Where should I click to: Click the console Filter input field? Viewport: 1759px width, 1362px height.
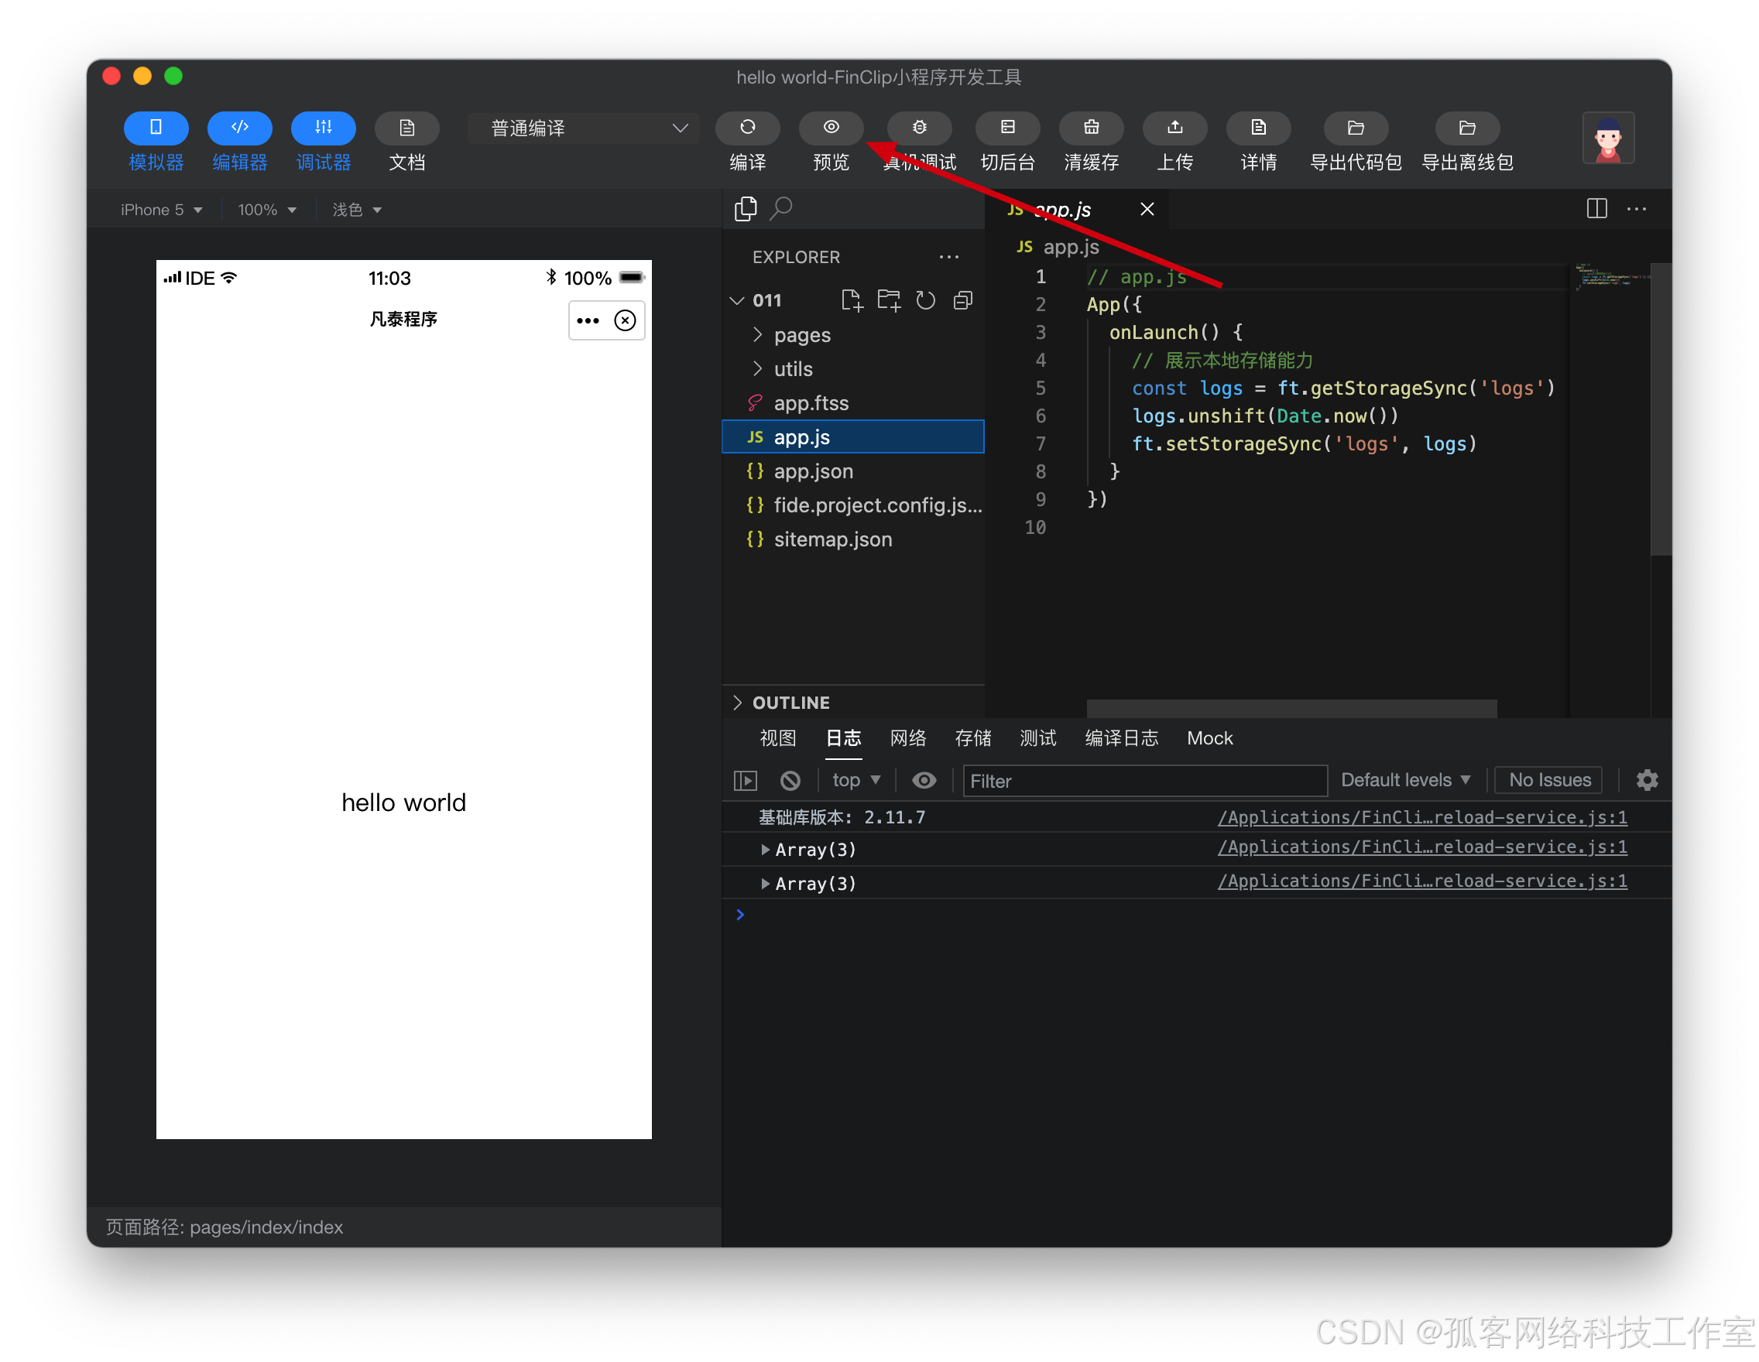point(1144,780)
